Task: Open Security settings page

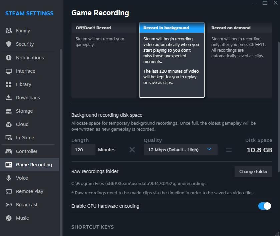Action: coord(25,44)
